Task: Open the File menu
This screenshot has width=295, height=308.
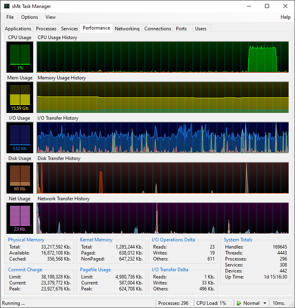Action: [x=10, y=17]
